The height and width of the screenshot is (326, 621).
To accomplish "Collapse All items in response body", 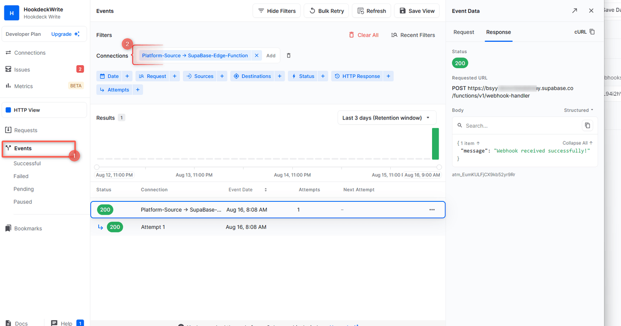I will [x=577, y=143].
